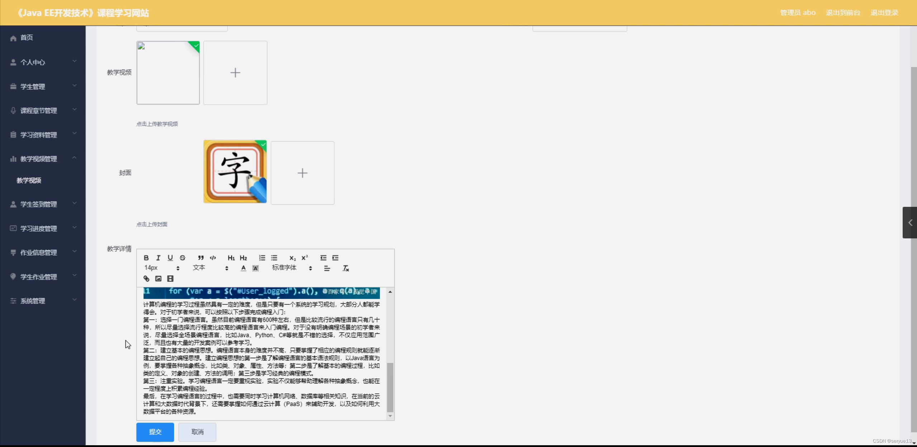Toggle italic text style

pyautogui.click(x=158, y=258)
